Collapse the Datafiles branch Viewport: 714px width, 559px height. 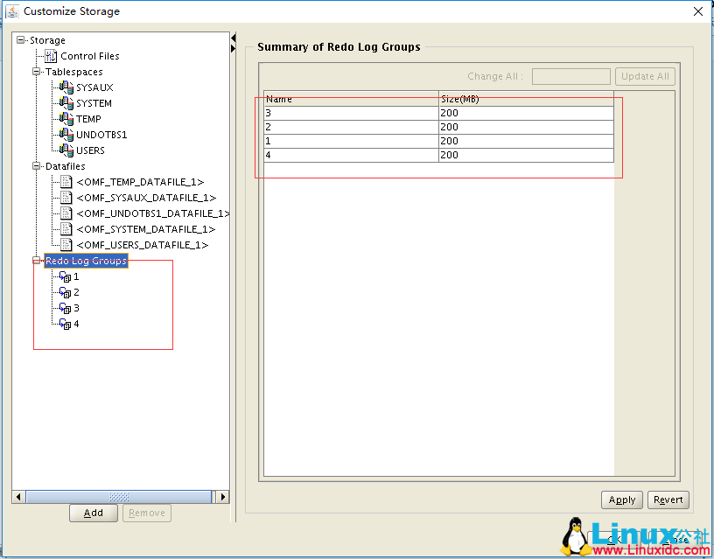(36, 165)
